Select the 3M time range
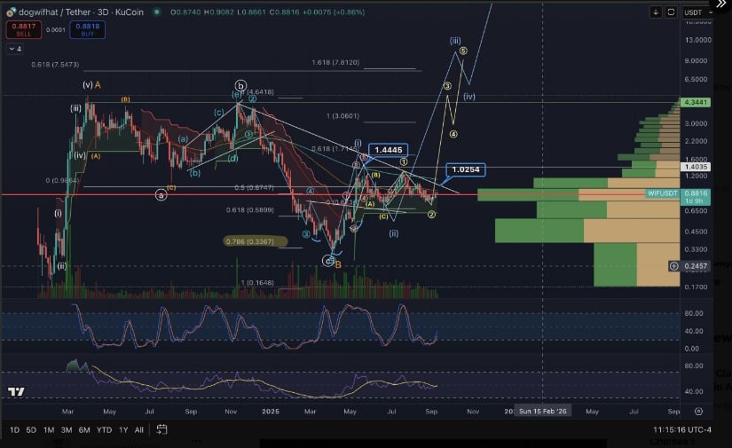The width and height of the screenshot is (732, 448). pyautogui.click(x=67, y=429)
